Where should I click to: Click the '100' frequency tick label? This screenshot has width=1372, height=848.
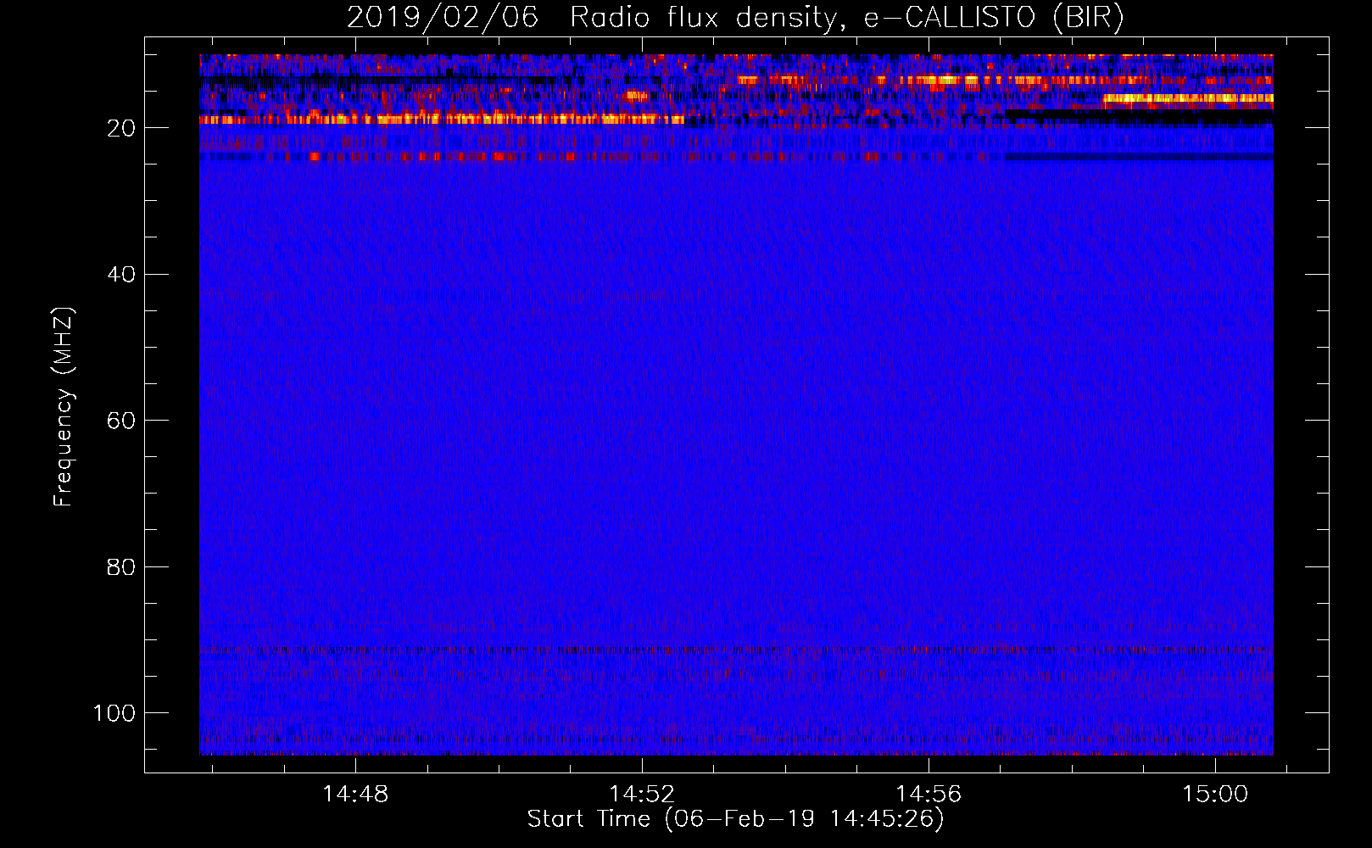(114, 712)
